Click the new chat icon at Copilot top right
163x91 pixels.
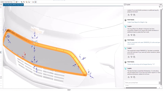[x=160, y=7]
